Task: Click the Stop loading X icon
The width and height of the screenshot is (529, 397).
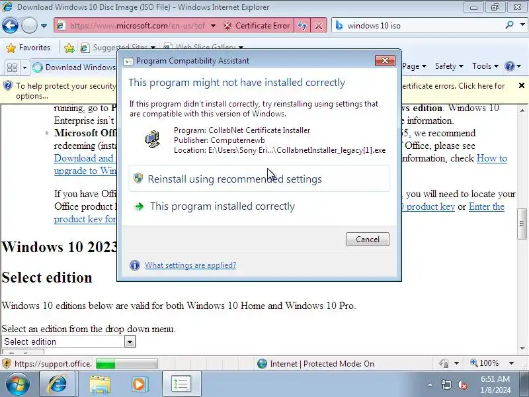Action: pyautogui.click(x=319, y=26)
